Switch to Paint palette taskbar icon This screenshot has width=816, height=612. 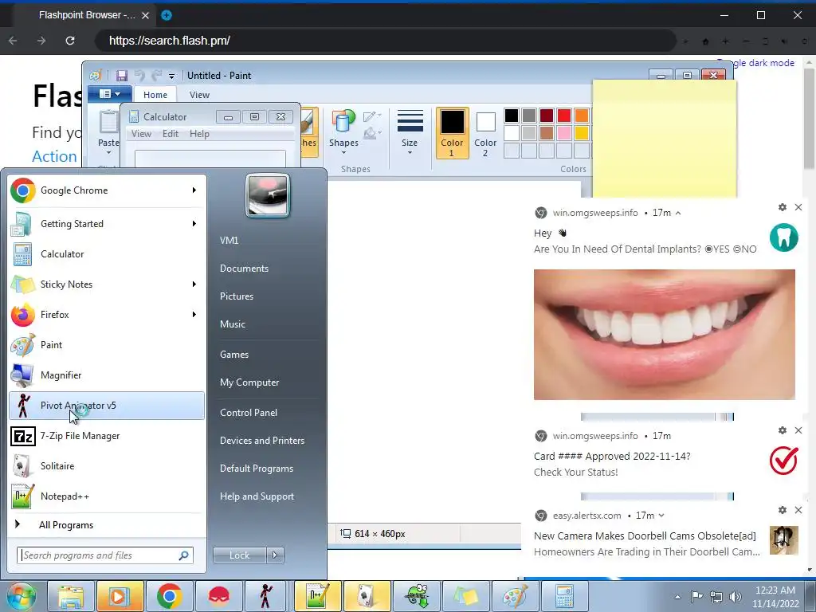[x=516, y=596]
